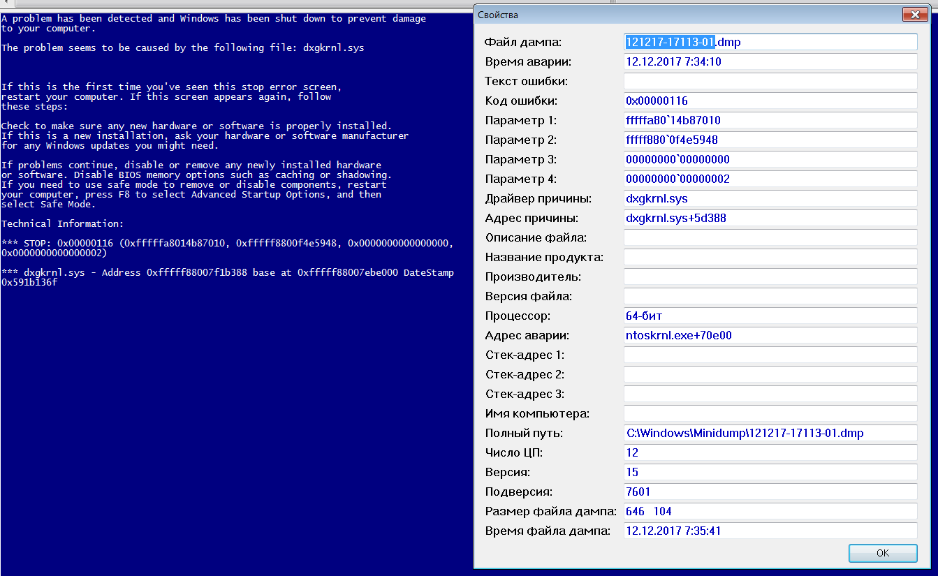Click the Код ошибки label
This screenshot has width=938, height=576.
point(520,101)
